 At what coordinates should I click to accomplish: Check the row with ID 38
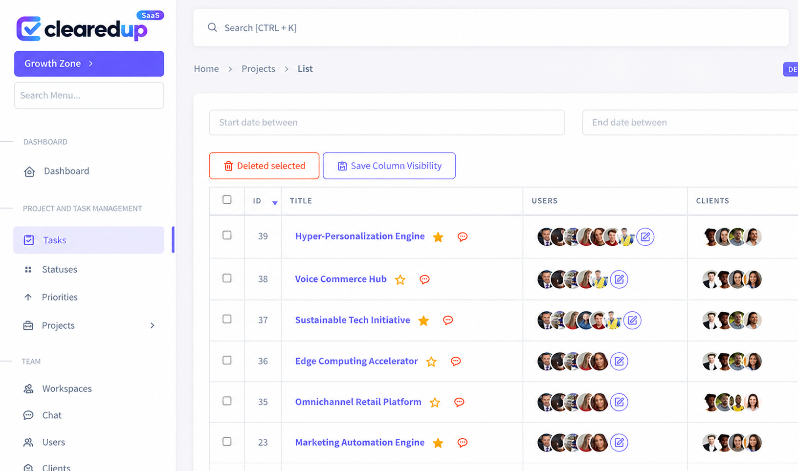[x=227, y=278]
